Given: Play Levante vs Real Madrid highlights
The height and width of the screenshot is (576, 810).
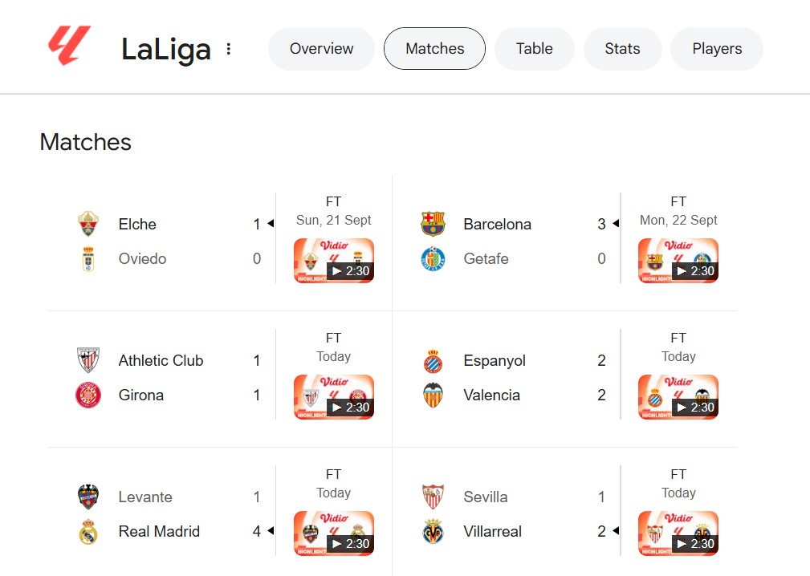Looking at the screenshot, I should (333, 533).
